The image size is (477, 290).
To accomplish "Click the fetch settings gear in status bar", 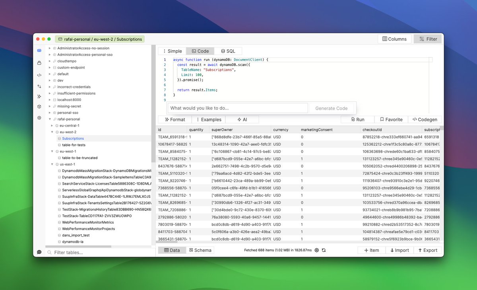I will point(317,250).
